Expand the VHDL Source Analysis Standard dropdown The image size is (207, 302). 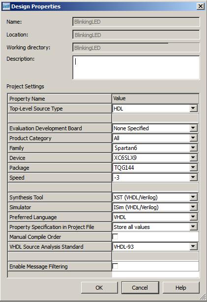(193, 246)
